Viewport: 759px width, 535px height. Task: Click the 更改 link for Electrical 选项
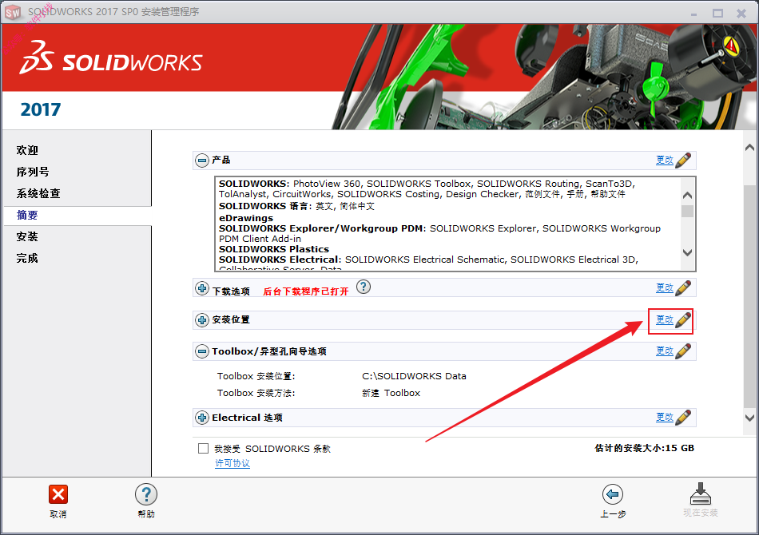pyautogui.click(x=665, y=417)
